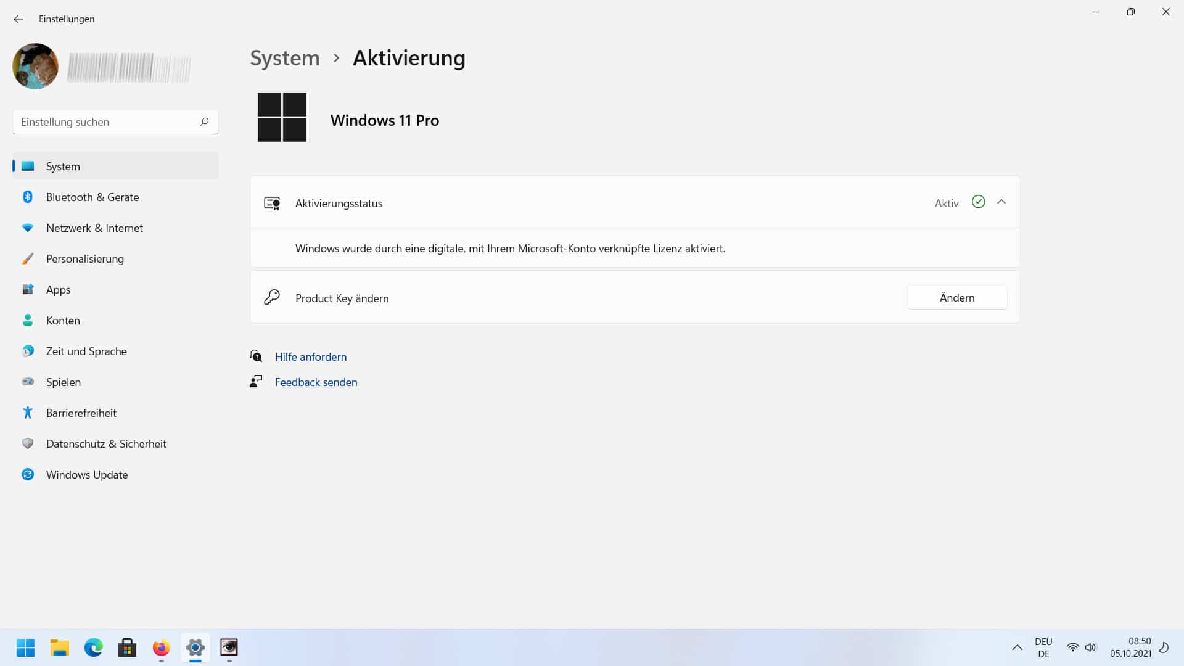
Task: Click the Product Key key icon
Action: 272,297
